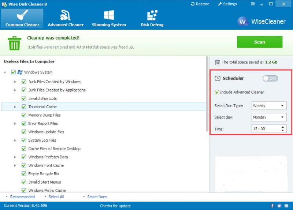Click the Cleanup was completed! message
This screenshot has width=293, height=210.
[x=53, y=38]
